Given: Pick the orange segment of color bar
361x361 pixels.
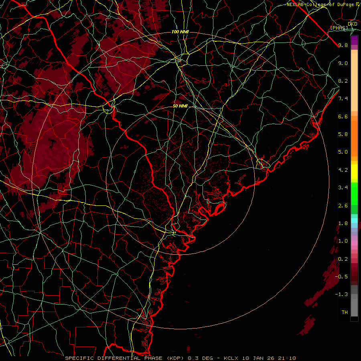Looking at the screenshot, I should click(x=354, y=138).
